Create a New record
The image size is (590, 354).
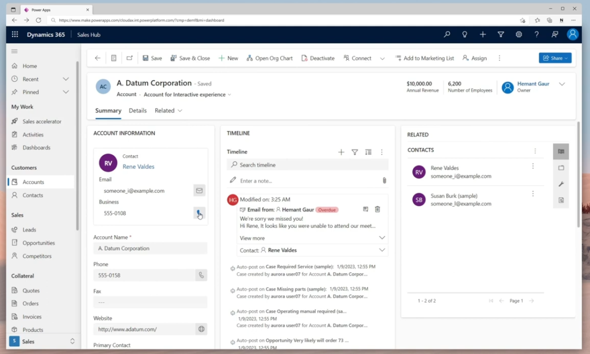[x=228, y=58]
